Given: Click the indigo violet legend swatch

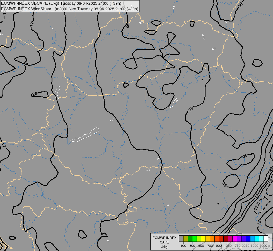Looking at the screenshot, I should pos(243,238).
